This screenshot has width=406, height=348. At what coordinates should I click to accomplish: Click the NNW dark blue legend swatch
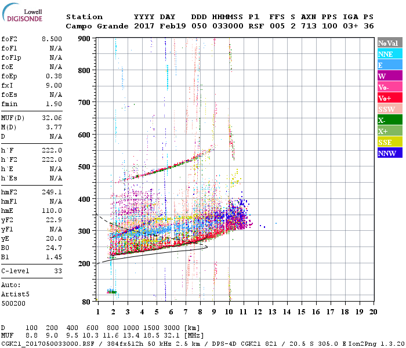click(x=390, y=153)
